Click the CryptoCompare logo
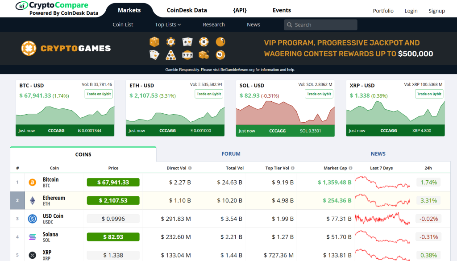This screenshot has height=261, width=457. pyautogui.click(x=57, y=8)
